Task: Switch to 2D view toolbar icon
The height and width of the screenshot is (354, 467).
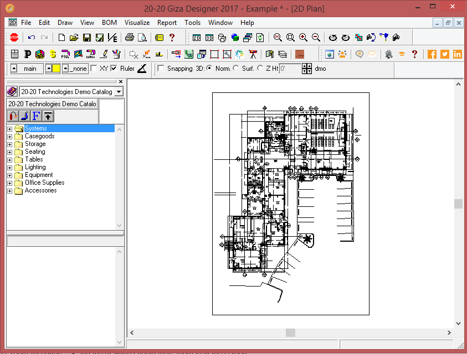Action: point(197,38)
